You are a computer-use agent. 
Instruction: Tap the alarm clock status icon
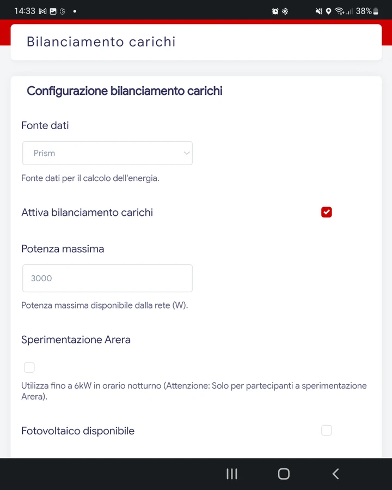275,11
